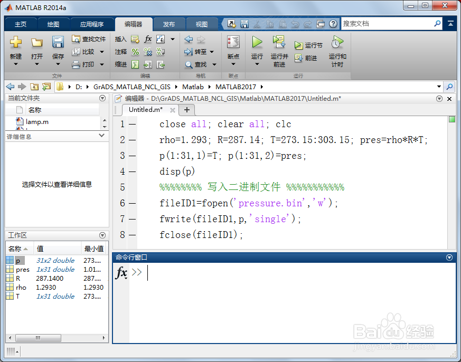Viewport: 461px width, 362px height.
Task: Click the smart indent icon
Action: pos(135,64)
